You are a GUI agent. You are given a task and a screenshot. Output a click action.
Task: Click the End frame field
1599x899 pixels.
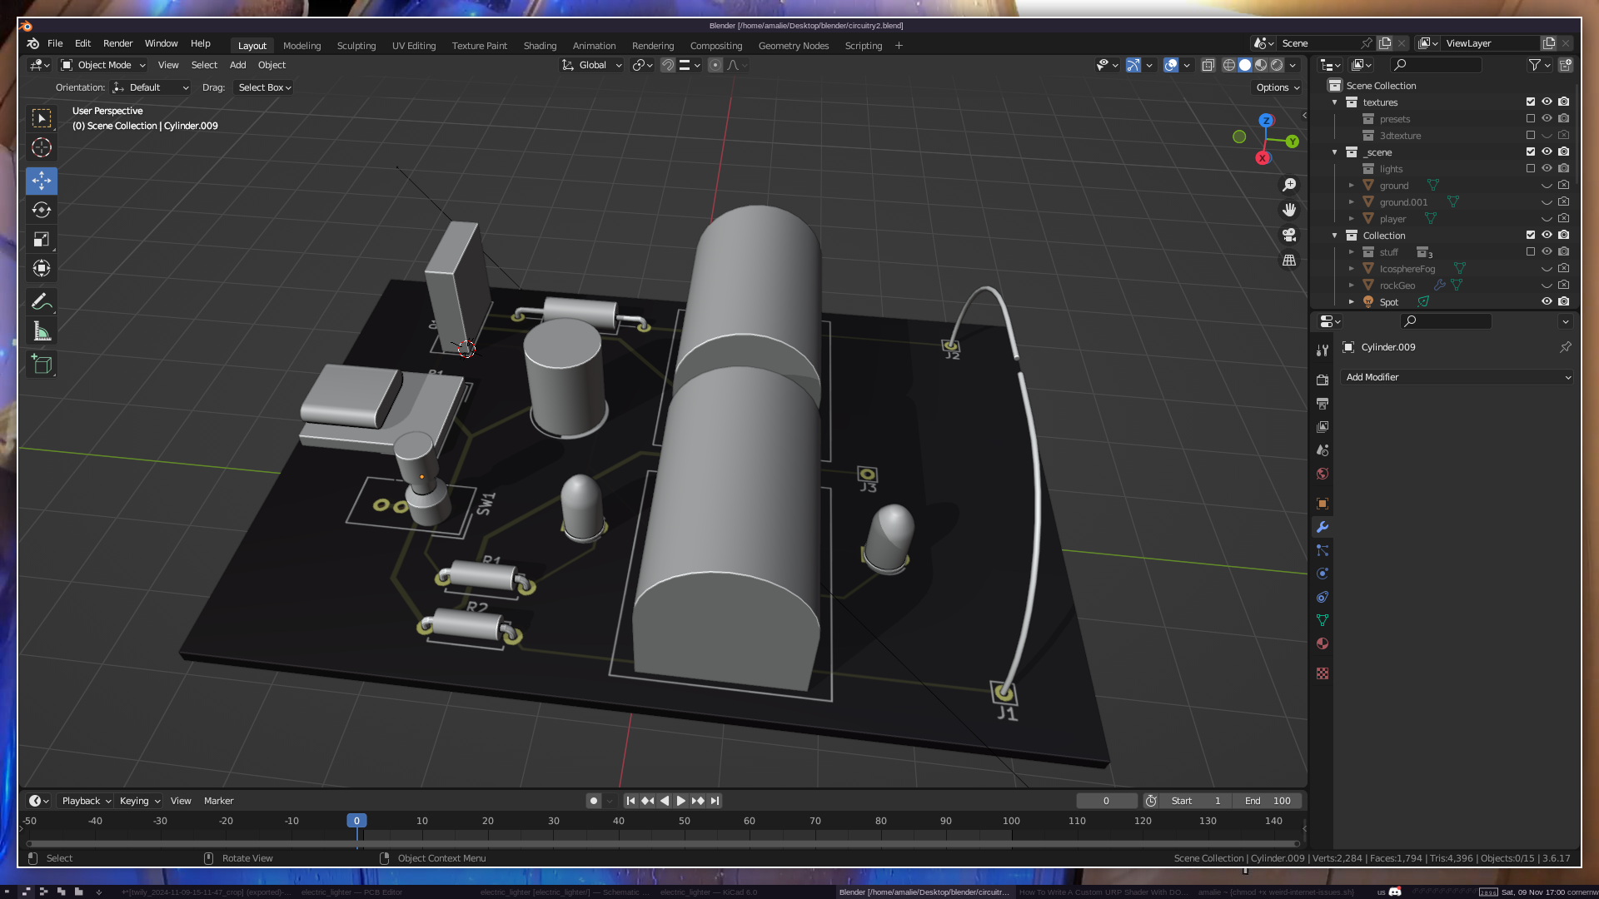click(x=1268, y=801)
